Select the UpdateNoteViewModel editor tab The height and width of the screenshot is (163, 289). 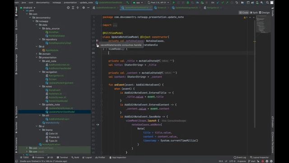pos(136,8)
